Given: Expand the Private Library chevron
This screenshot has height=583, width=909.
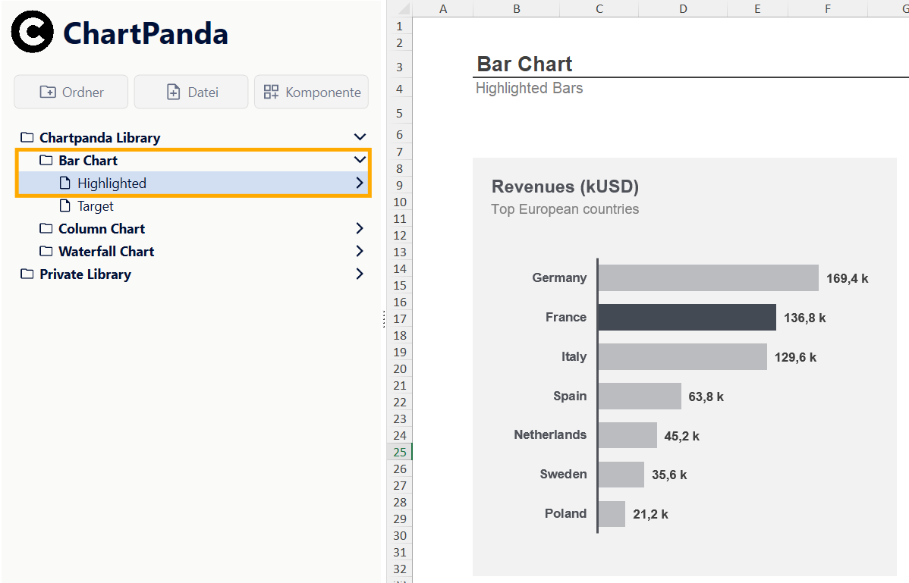Looking at the screenshot, I should (359, 274).
